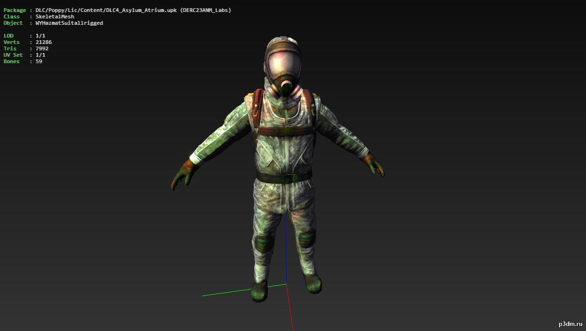Click the p3dm.ru watermark link
Image resolution: width=586 pixels, height=331 pixels.
[570, 324]
